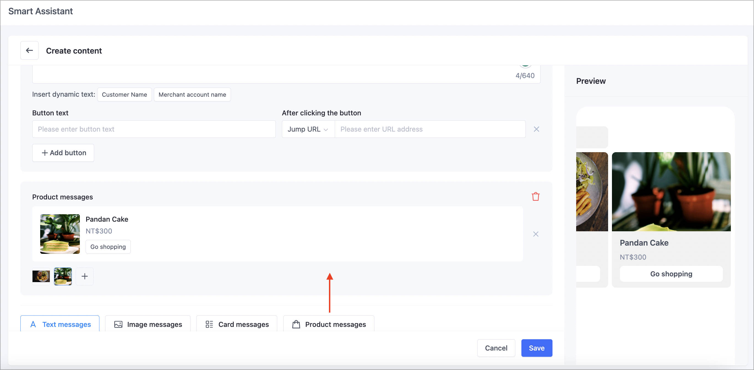Select the Pandan Cake small thumbnail
The height and width of the screenshot is (370, 754).
(x=63, y=276)
